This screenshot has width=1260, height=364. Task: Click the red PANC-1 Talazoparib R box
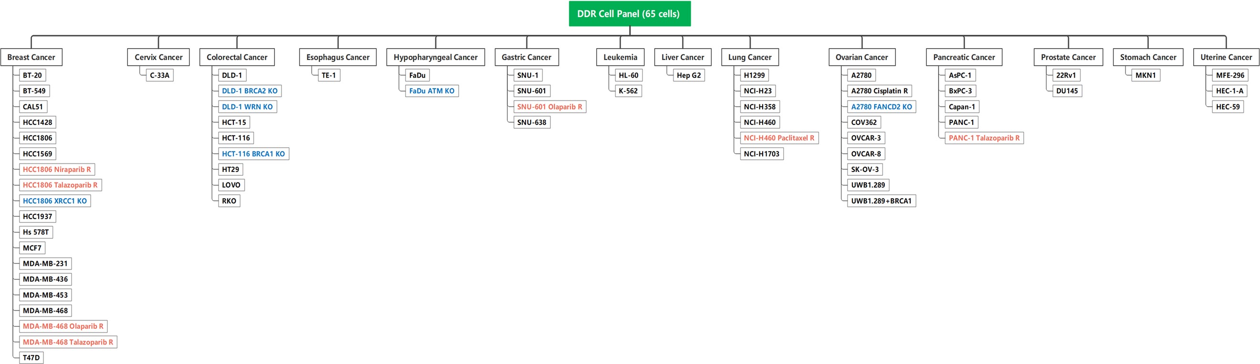point(984,138)
